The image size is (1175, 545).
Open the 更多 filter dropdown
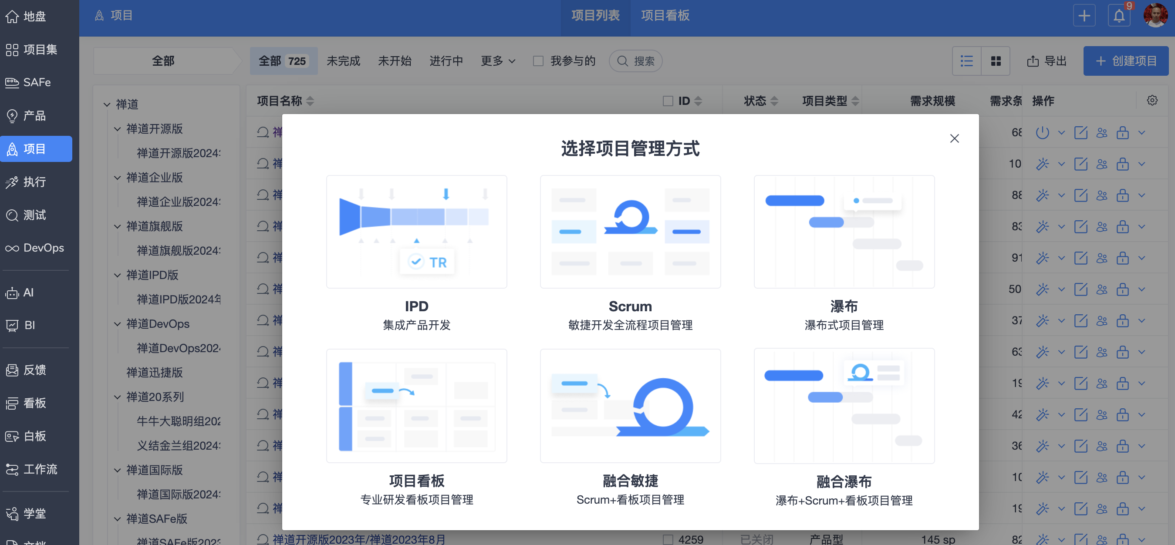coord(498,61)
